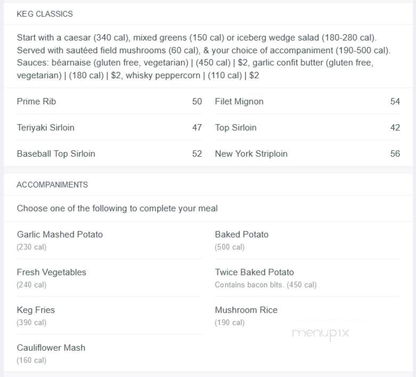Click the Prime Rib price 50

(197, 101)
